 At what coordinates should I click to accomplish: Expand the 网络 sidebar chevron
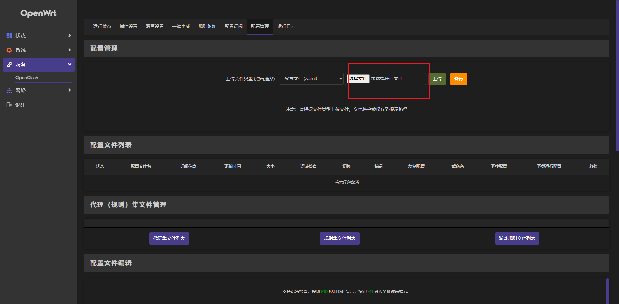click(x=69, y=90)
